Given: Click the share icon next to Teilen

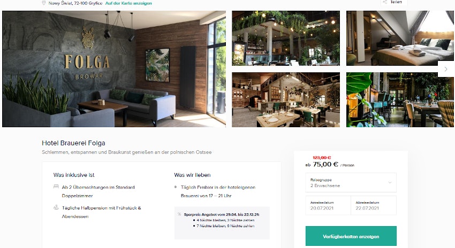Looking at the screenshot, I should coord(385,2).
